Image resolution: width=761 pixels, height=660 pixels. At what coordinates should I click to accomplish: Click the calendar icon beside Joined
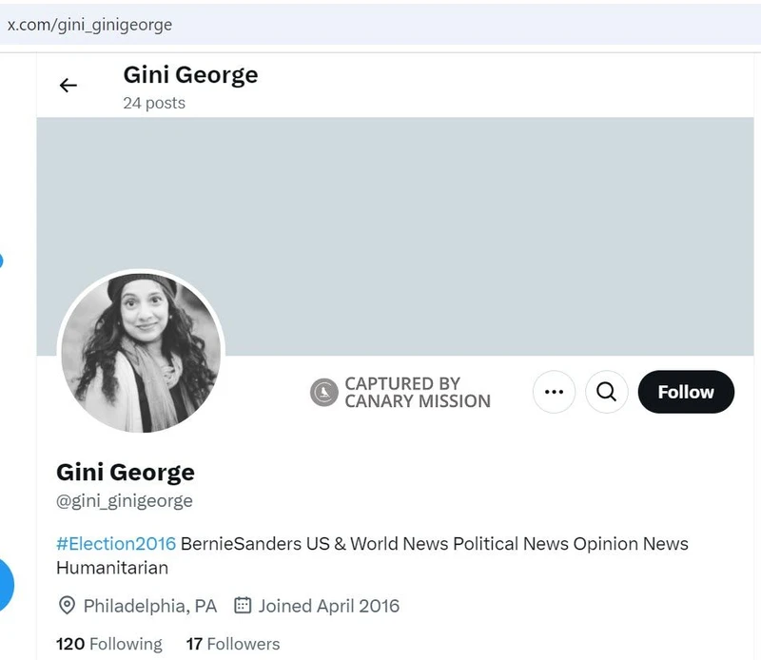[x=243, y=606]
